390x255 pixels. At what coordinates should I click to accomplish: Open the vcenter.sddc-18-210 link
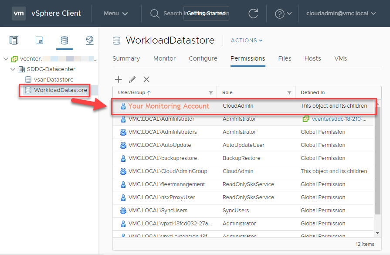point(339,119)
